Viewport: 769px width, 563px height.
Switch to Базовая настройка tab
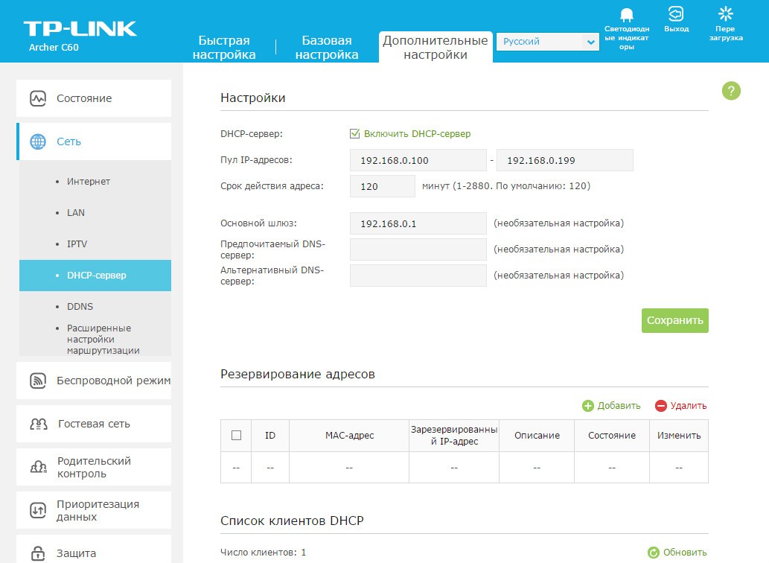pos(327,48)
